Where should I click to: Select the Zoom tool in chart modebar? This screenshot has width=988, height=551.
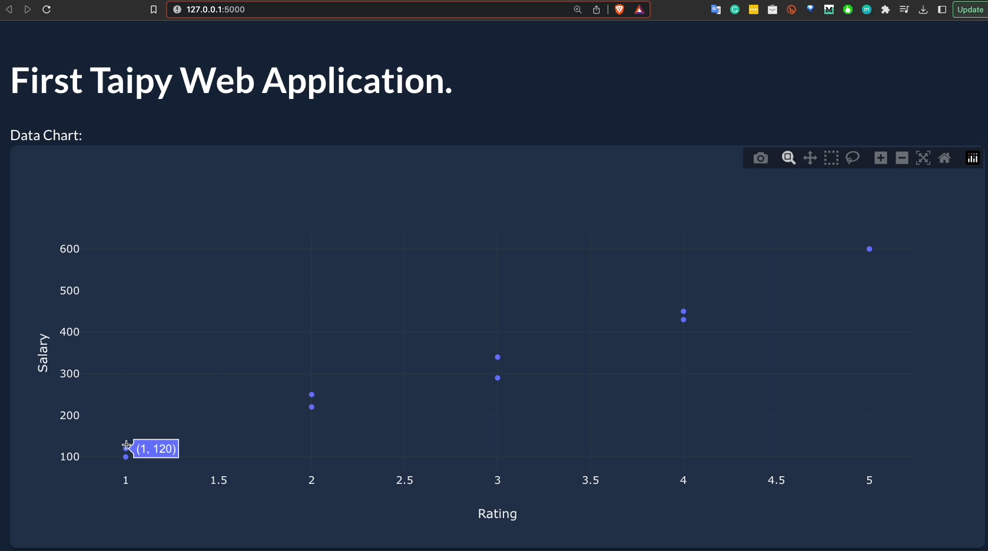(789, 158)
